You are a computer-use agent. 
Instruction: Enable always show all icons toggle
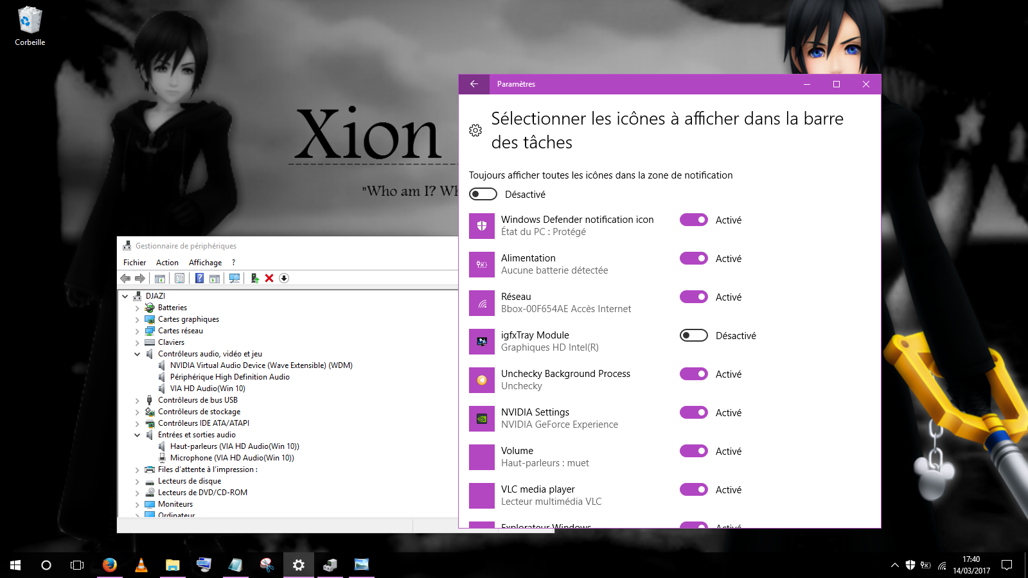[483, 194]
